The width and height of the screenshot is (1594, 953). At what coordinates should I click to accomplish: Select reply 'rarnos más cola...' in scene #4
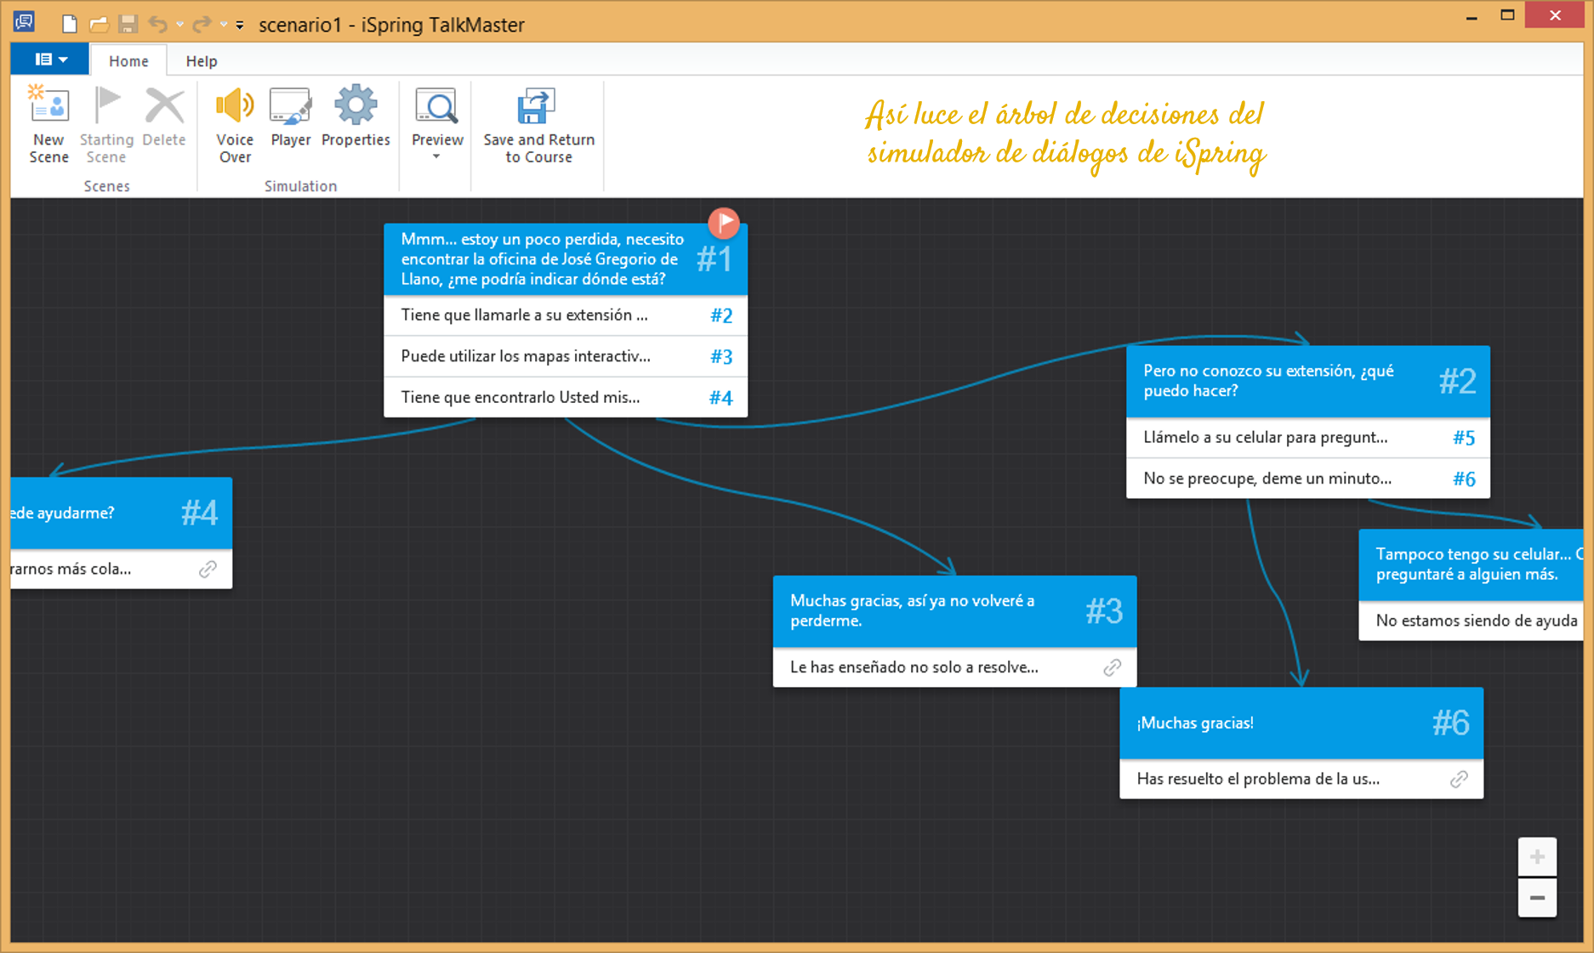coord(122,570)
